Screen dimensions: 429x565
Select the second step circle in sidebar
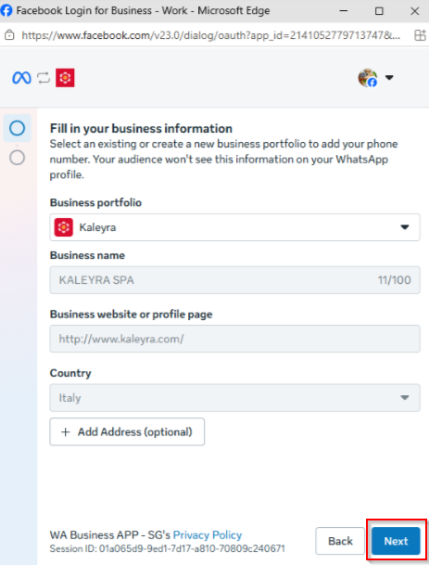17,158
